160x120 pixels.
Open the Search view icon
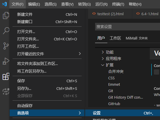pyautogui.click(x=6, y=30)
